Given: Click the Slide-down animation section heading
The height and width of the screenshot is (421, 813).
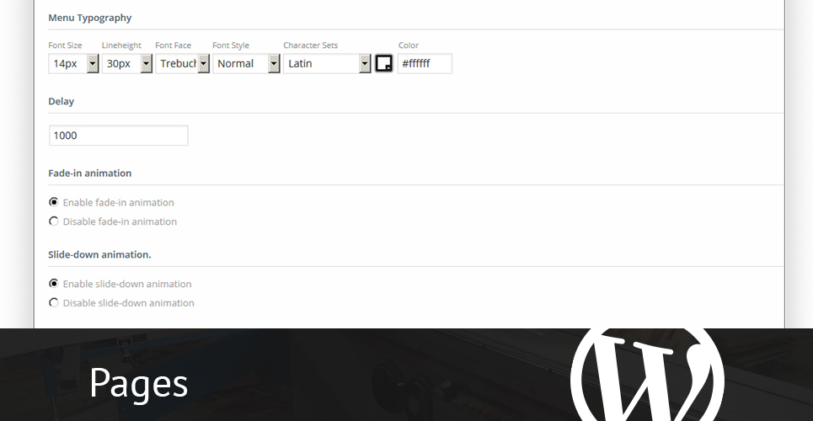Looking at the screenshot, I should click(x=99, y=254).
